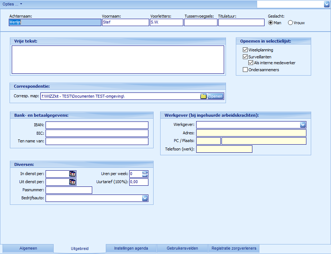Expand the Werkgever dropdown

303,125
